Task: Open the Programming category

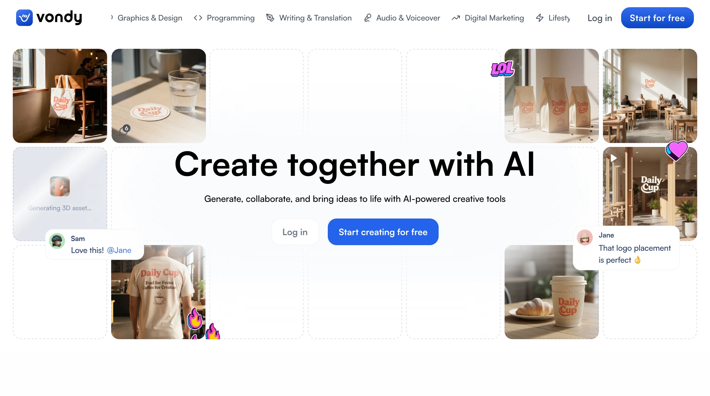Action: 231,18
